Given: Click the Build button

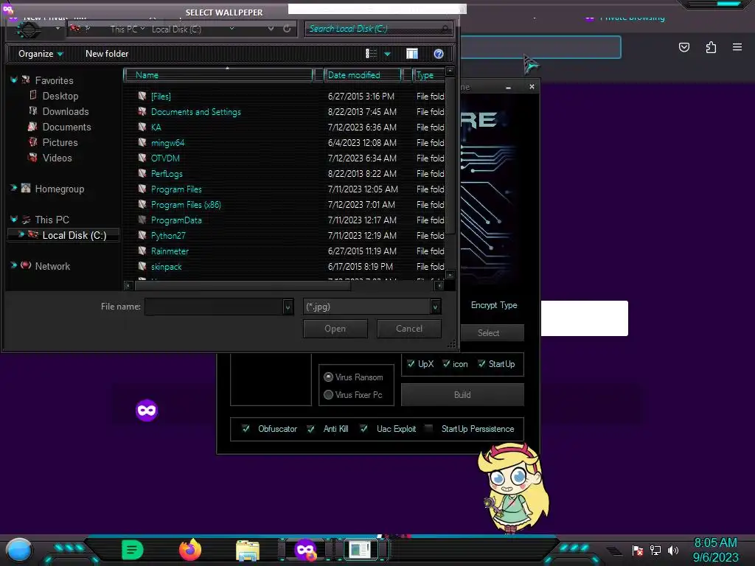Looking at the screenshot, I should pyautogui.click(x=462, y=395).
